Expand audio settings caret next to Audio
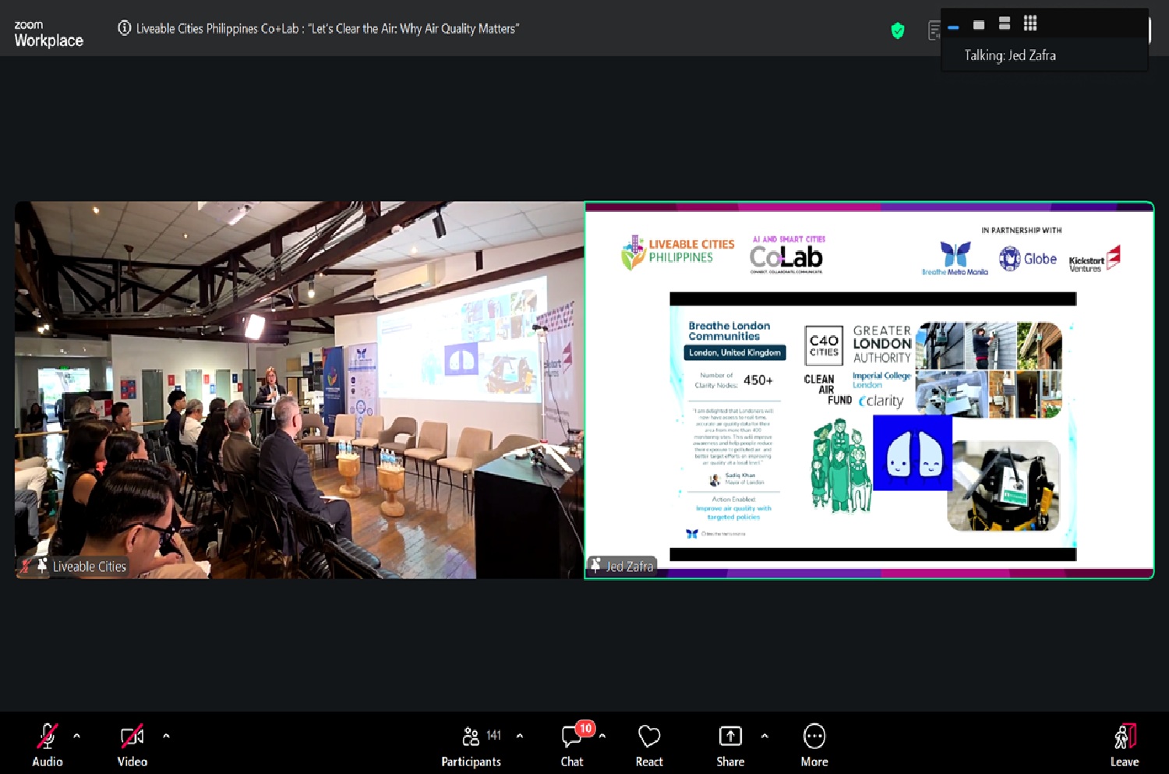 coord(76,735)
